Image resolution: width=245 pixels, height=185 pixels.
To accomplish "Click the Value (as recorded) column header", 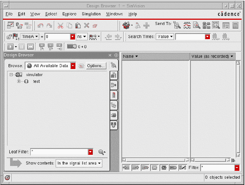I will pyautogui.click(x=213, y=56).
